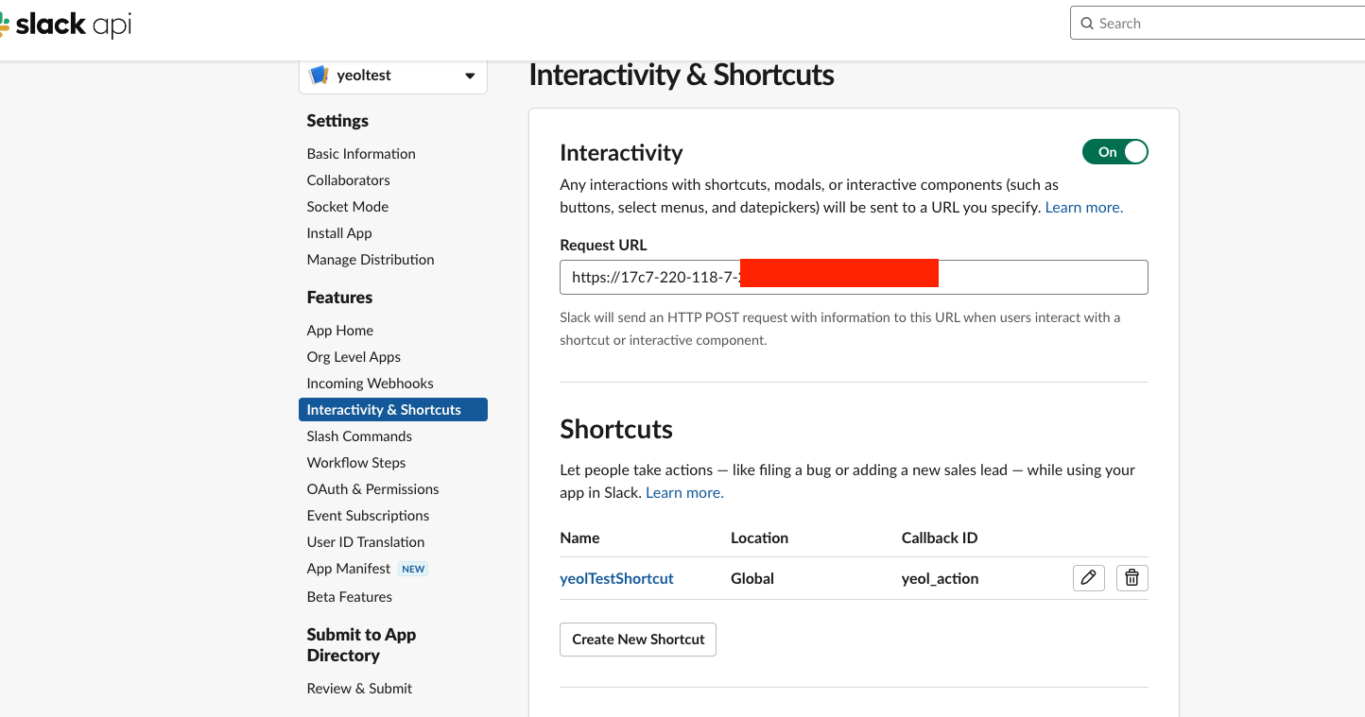Open Event Subscriptions
Image resolution: width=1365 pixels, height=717 pixels.
tap(368, 516)
